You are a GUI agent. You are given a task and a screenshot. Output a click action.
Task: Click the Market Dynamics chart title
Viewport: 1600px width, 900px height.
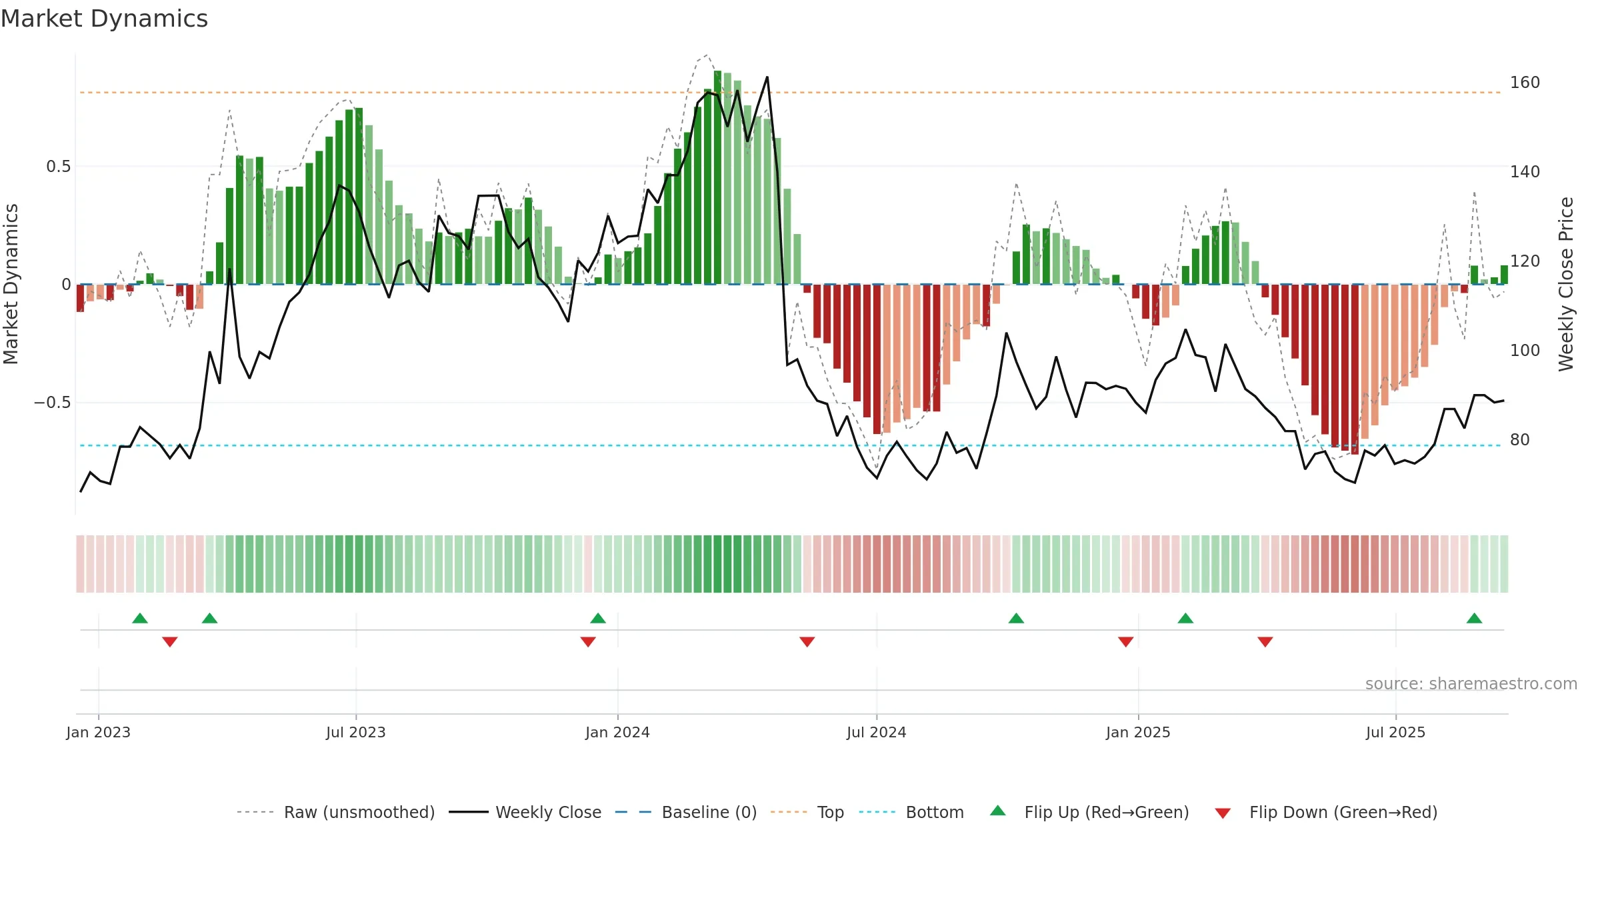coord(104,19)
